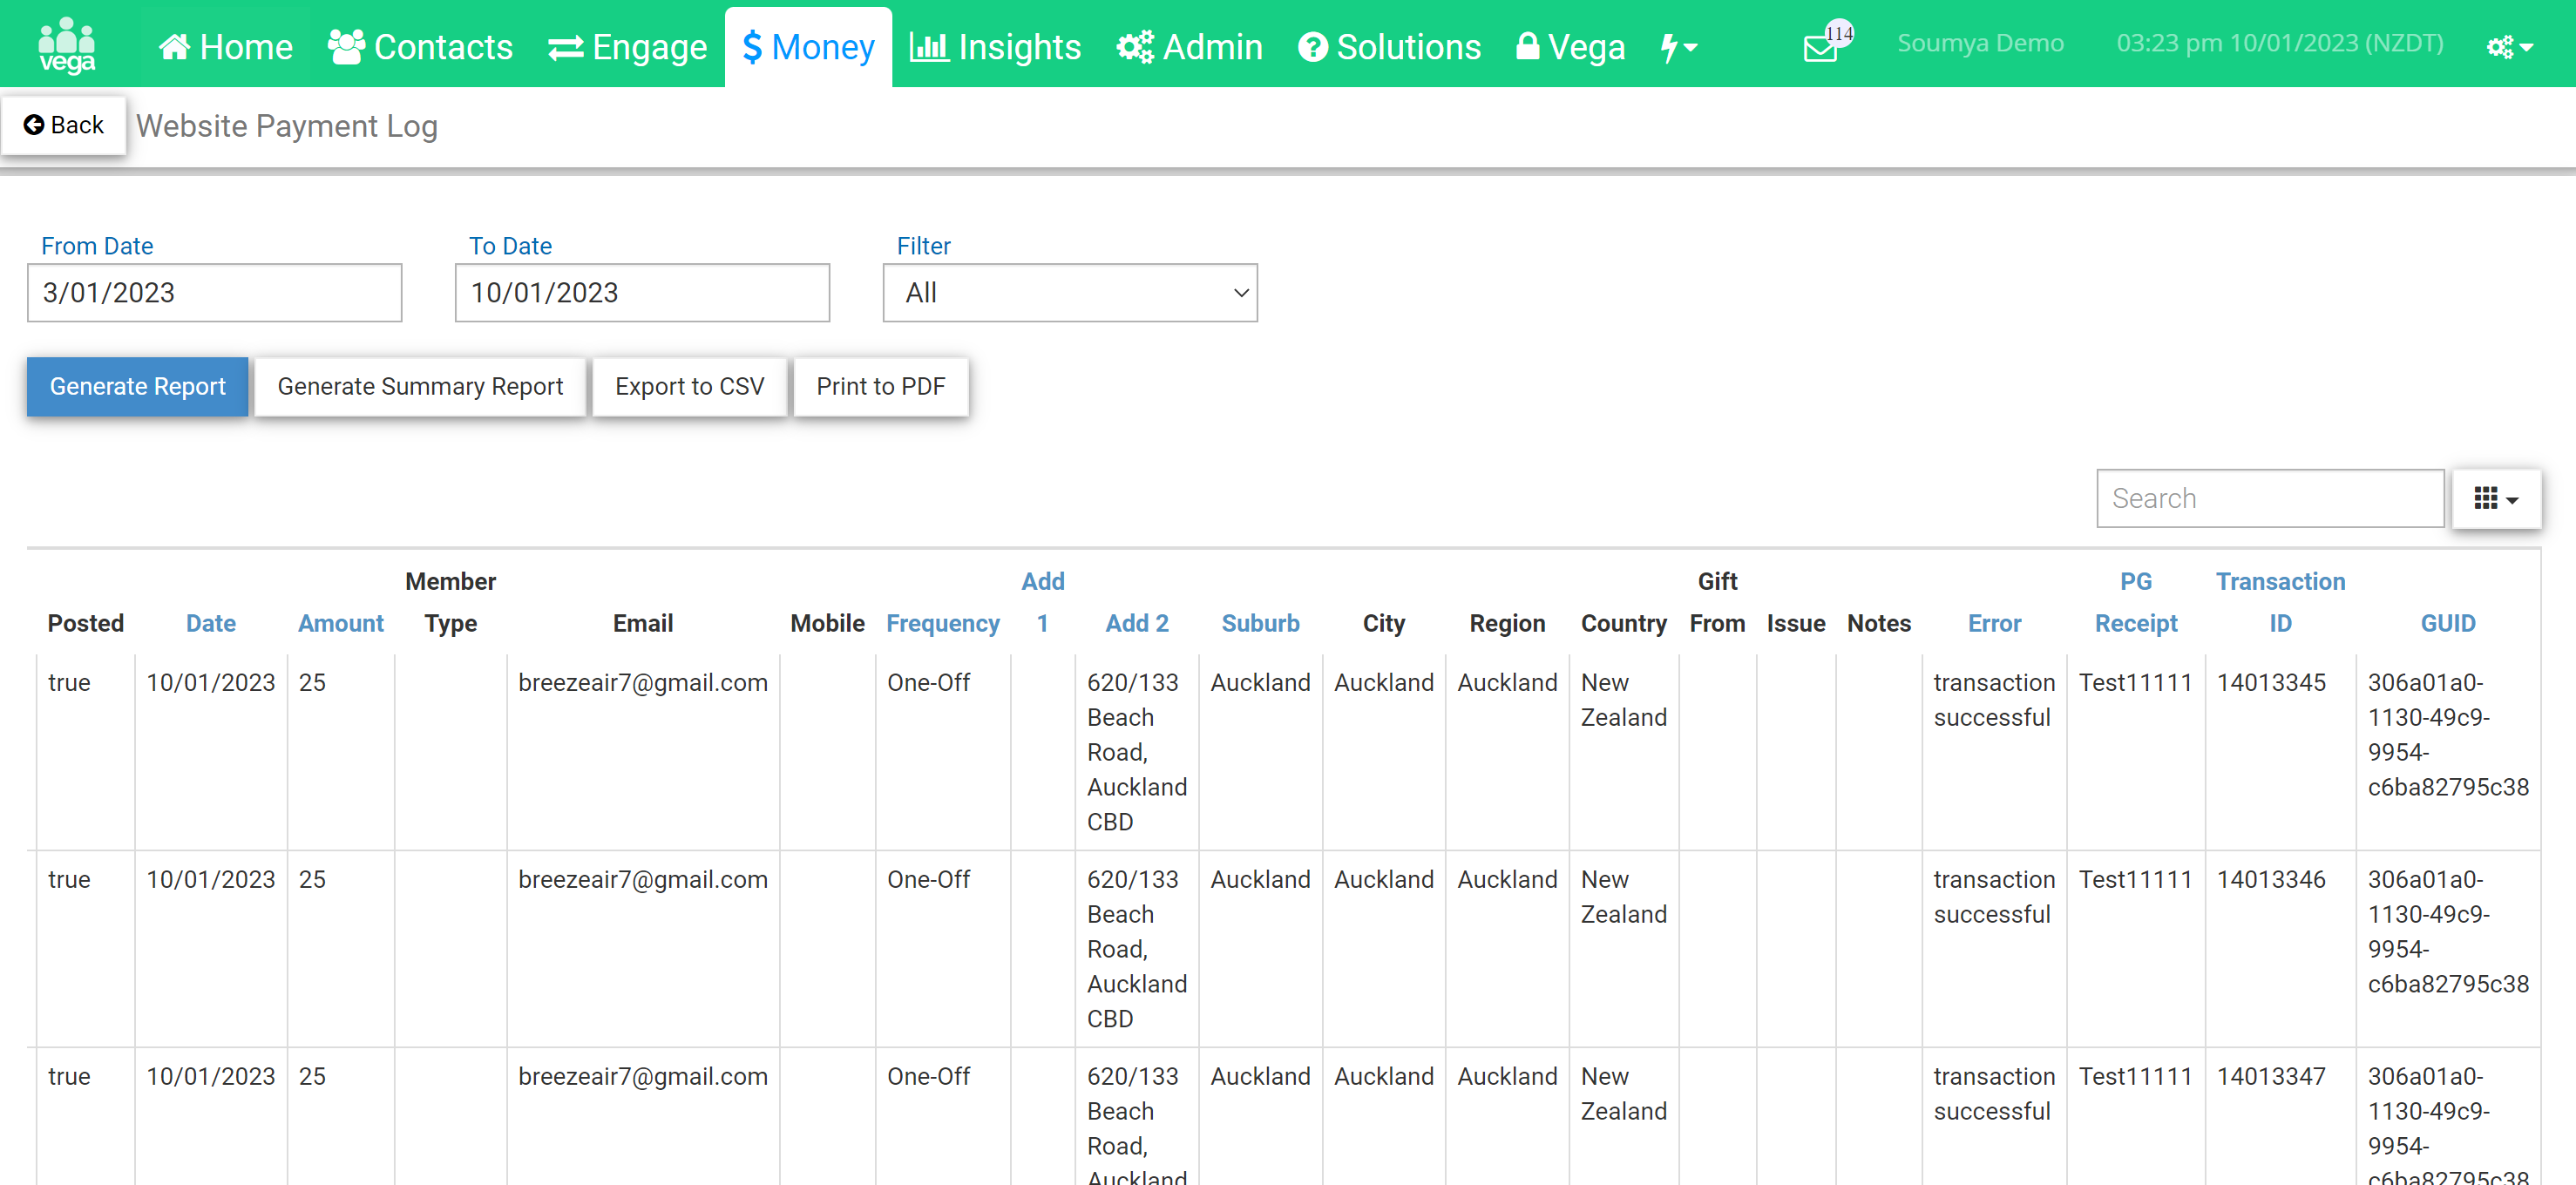
Task: Sort by the PG Receipt column header
Action: click(x=2136, y=602)
